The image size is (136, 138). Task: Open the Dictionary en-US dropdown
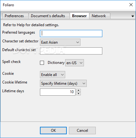coord(75,63)
